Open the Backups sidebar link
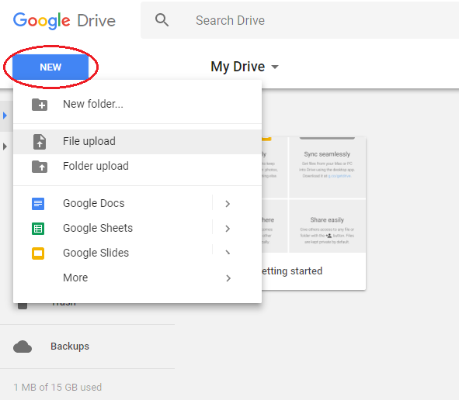The width and height of the screenshot is (459, 400). coord(70,347)
